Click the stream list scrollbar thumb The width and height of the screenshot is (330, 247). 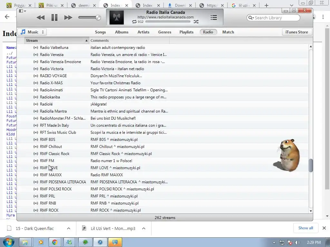coord(311,166)
